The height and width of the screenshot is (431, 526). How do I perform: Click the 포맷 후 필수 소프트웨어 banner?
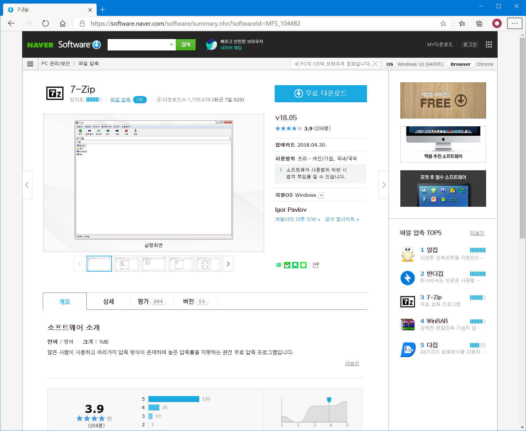(443, 188)
